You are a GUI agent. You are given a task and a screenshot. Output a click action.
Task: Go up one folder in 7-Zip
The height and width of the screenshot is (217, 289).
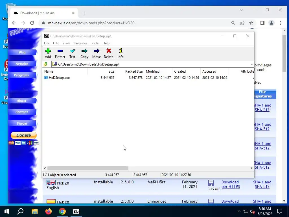pos(46,64)
